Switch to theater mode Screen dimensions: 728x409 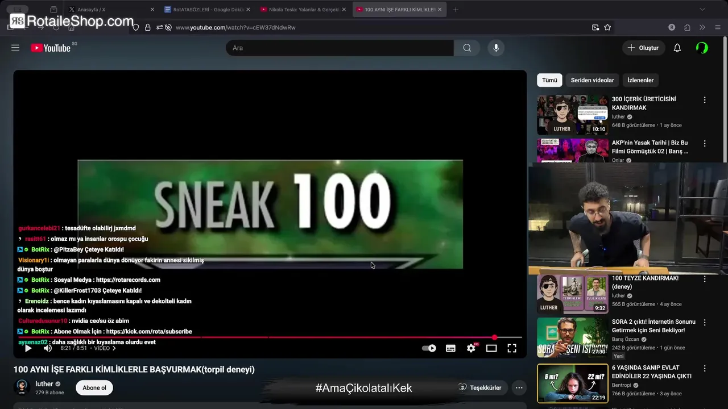(491, 348)
